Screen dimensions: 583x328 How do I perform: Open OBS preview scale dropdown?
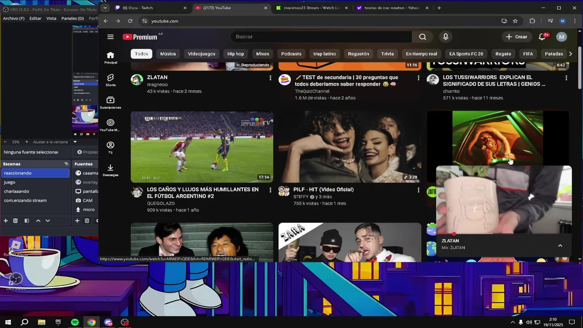[75, 142]
